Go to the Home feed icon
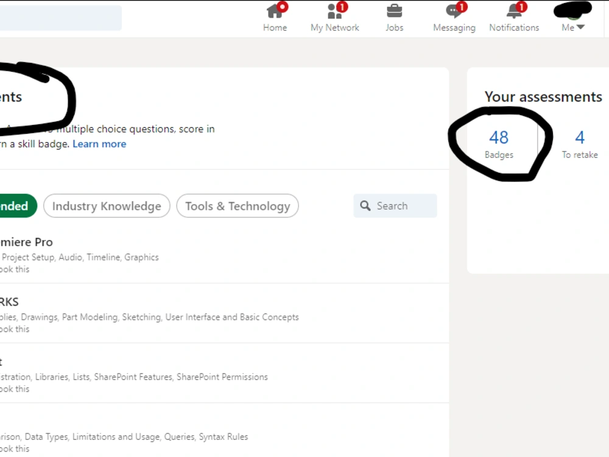The height and width of the screenshot is (457, 609). (x=275, y=11)
